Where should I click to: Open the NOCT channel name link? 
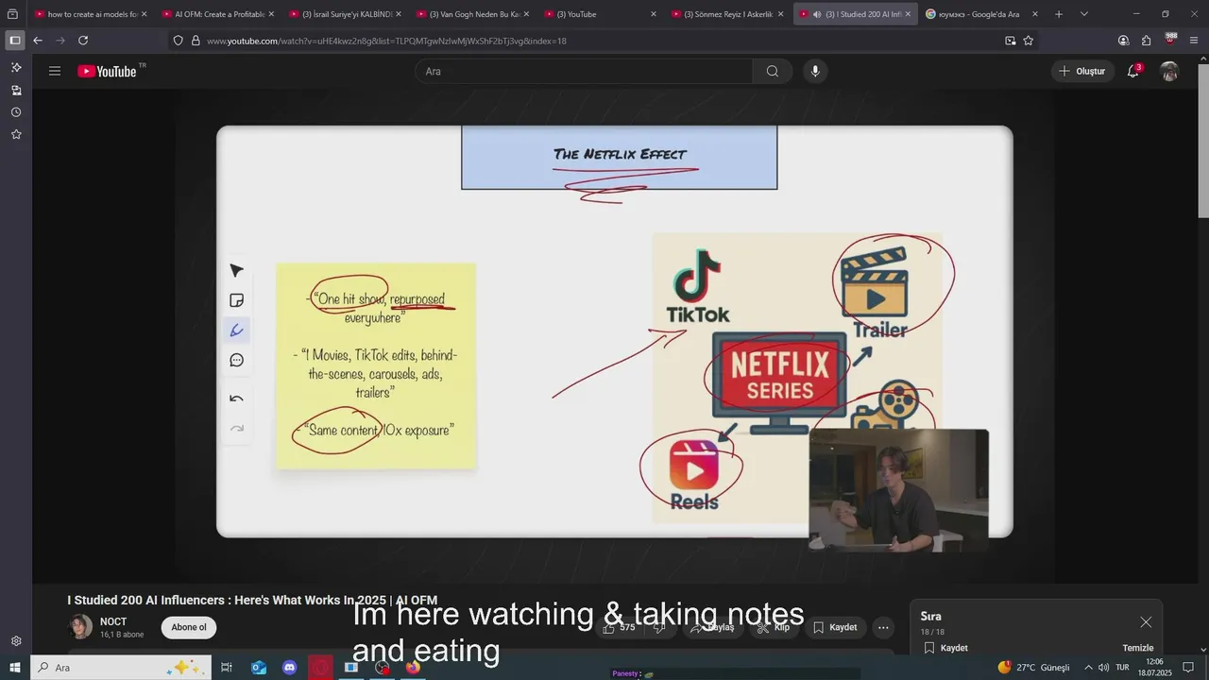113,622
